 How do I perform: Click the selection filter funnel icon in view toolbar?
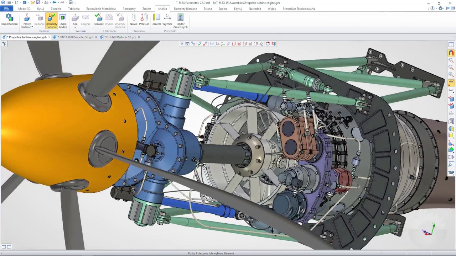coord(182,44)
